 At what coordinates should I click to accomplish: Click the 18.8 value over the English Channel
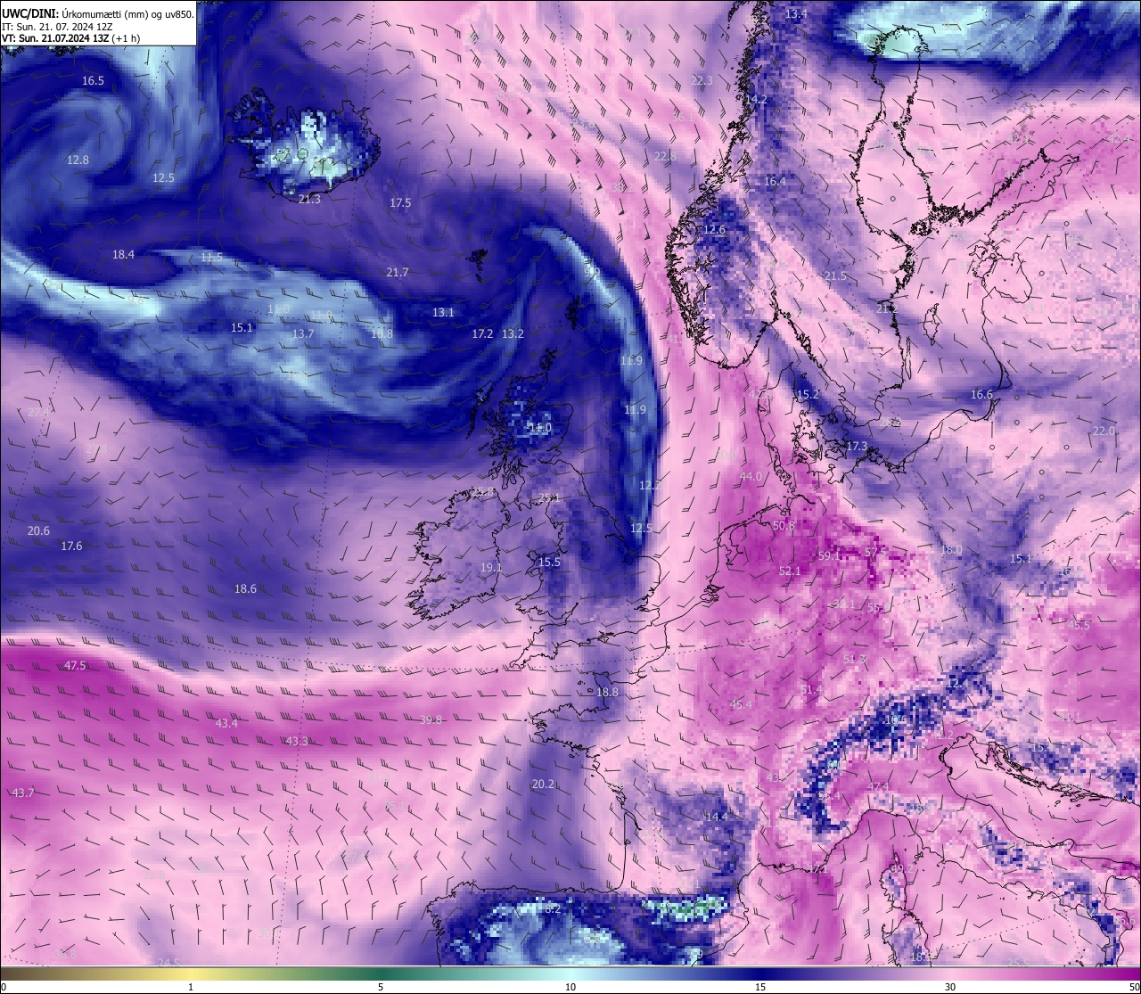click(x=607, y=693)
